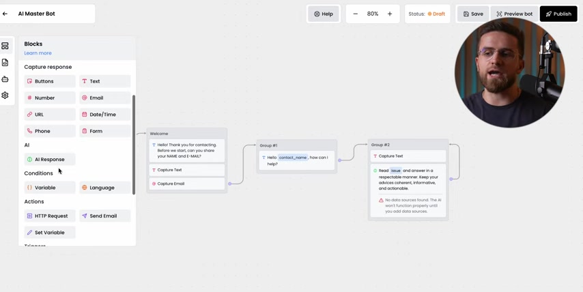Click the Blocks panel scrollbar
Viewport: 583px width, 292px height.
coord(134,145)
